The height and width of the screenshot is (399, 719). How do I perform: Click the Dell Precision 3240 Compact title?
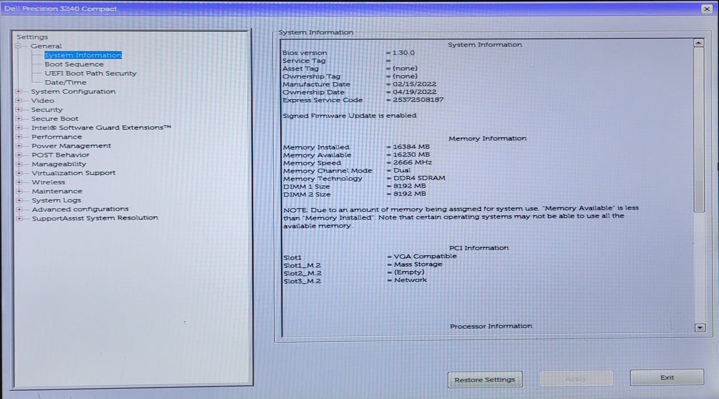pos(60,9)
